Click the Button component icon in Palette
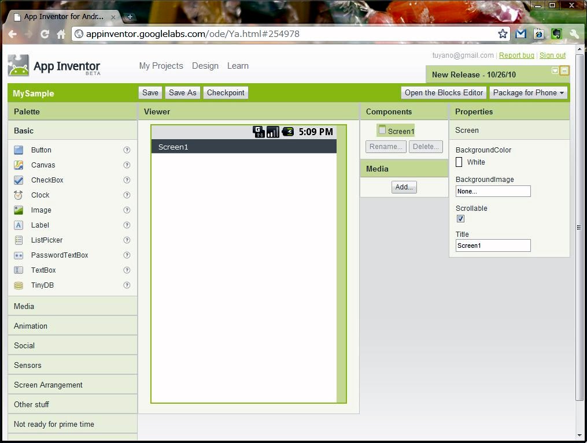587x443 pixels. pos(19,150)
